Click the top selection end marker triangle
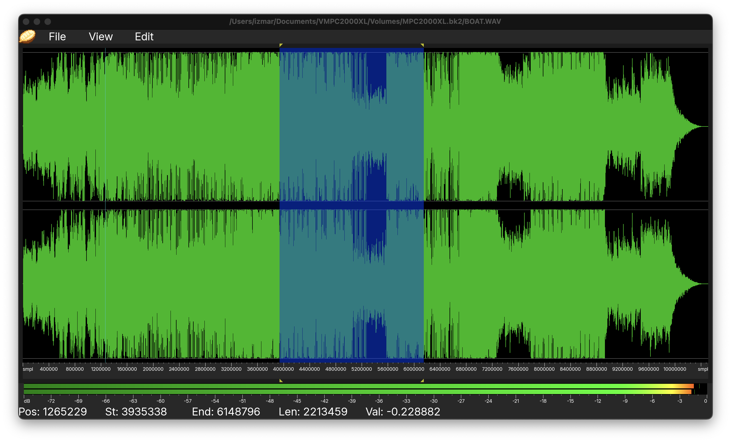 [422, 45]
